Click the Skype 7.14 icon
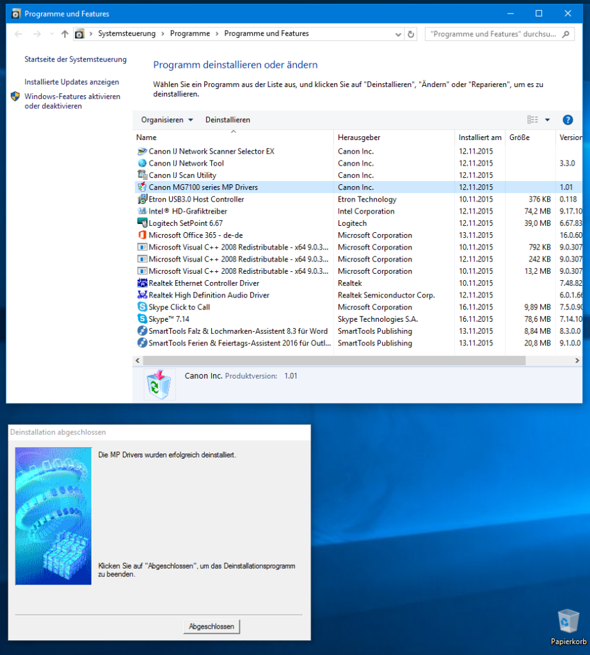This screenshot has width=590, height=655. 142,319
